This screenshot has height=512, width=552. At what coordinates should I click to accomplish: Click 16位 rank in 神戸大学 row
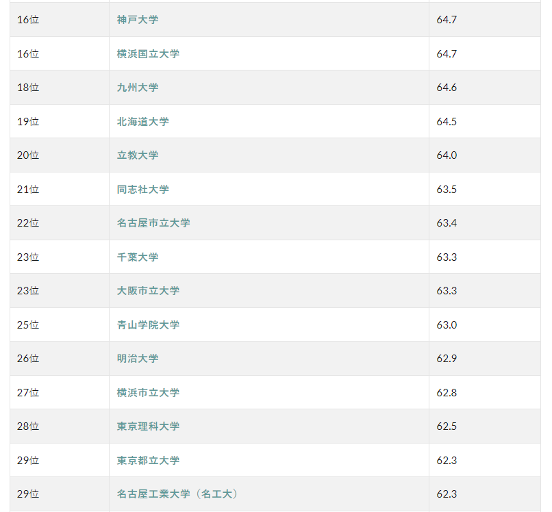pos(28,20)
